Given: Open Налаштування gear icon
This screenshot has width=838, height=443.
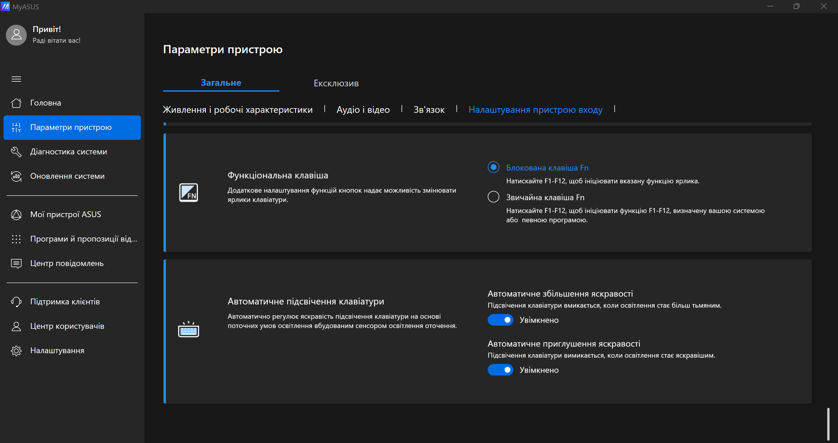Looking at the screenshot, I should (16, 351).
